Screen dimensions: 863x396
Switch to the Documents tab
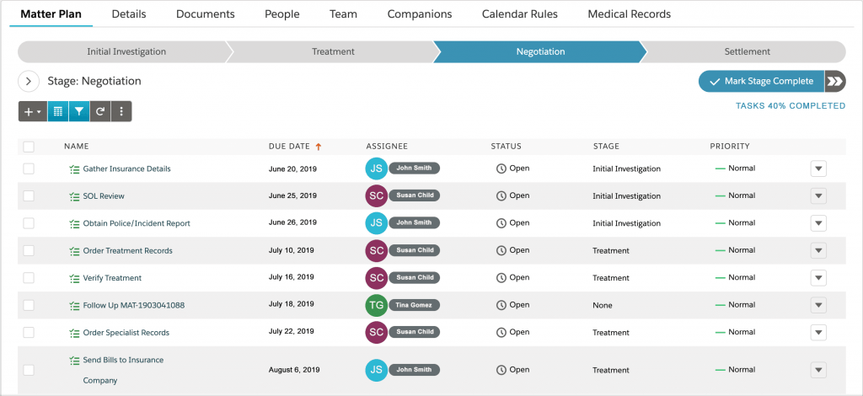click(205, 14)
